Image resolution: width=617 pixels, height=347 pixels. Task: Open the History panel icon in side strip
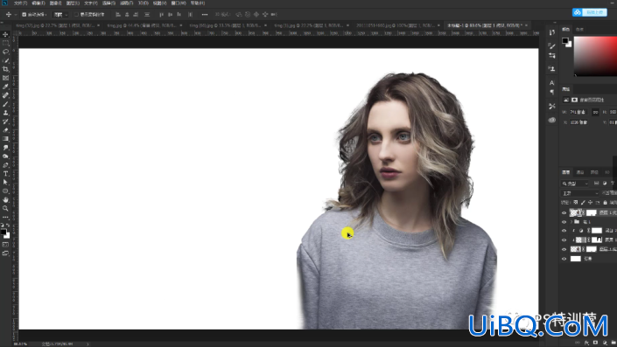click(551, 32)
